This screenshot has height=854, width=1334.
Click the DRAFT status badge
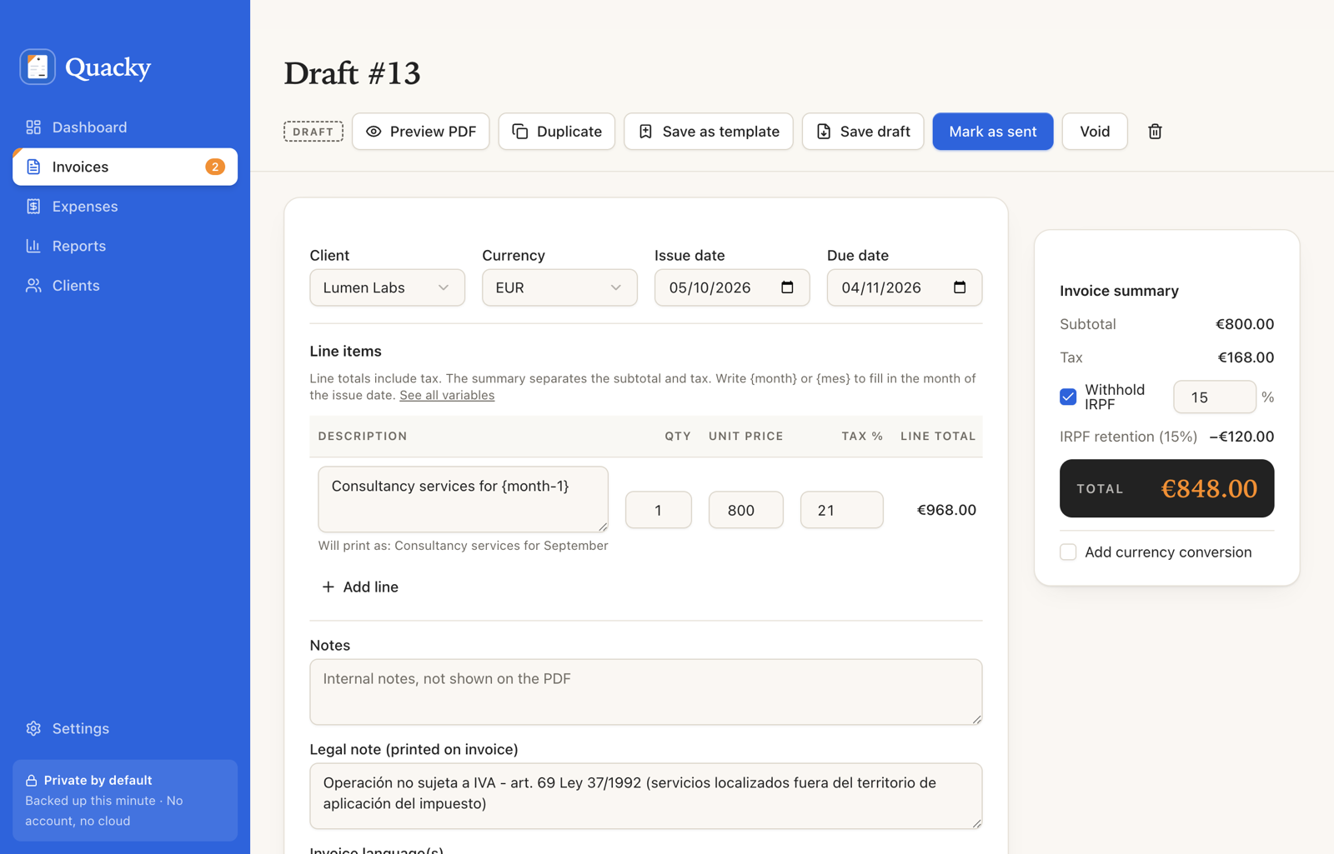coord(313,132)
